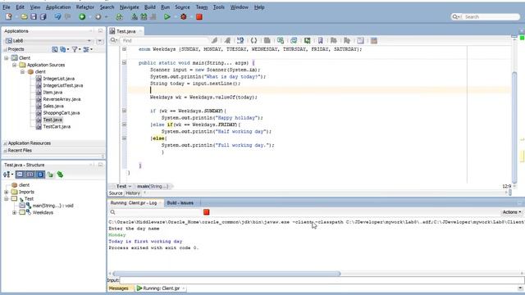
Task: Expand Imports node in Structure
Action: [7, 192]
